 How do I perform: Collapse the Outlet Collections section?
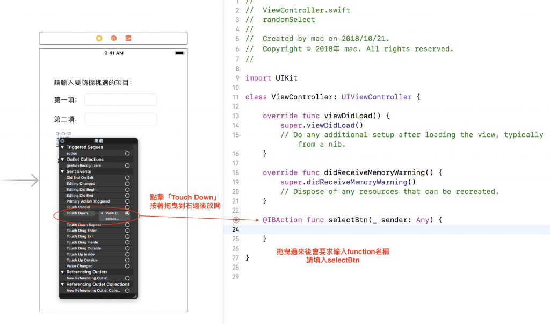[x=62, y=160]
